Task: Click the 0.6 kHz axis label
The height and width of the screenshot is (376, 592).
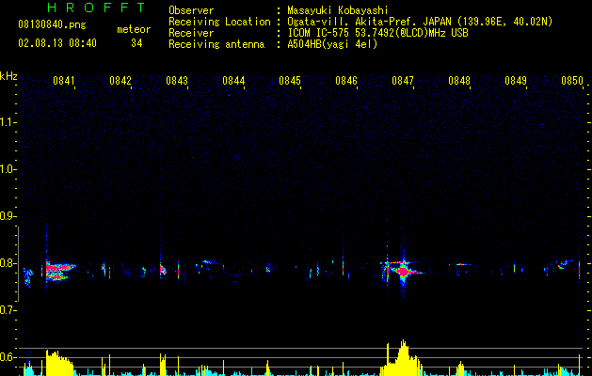Action: 8,357
